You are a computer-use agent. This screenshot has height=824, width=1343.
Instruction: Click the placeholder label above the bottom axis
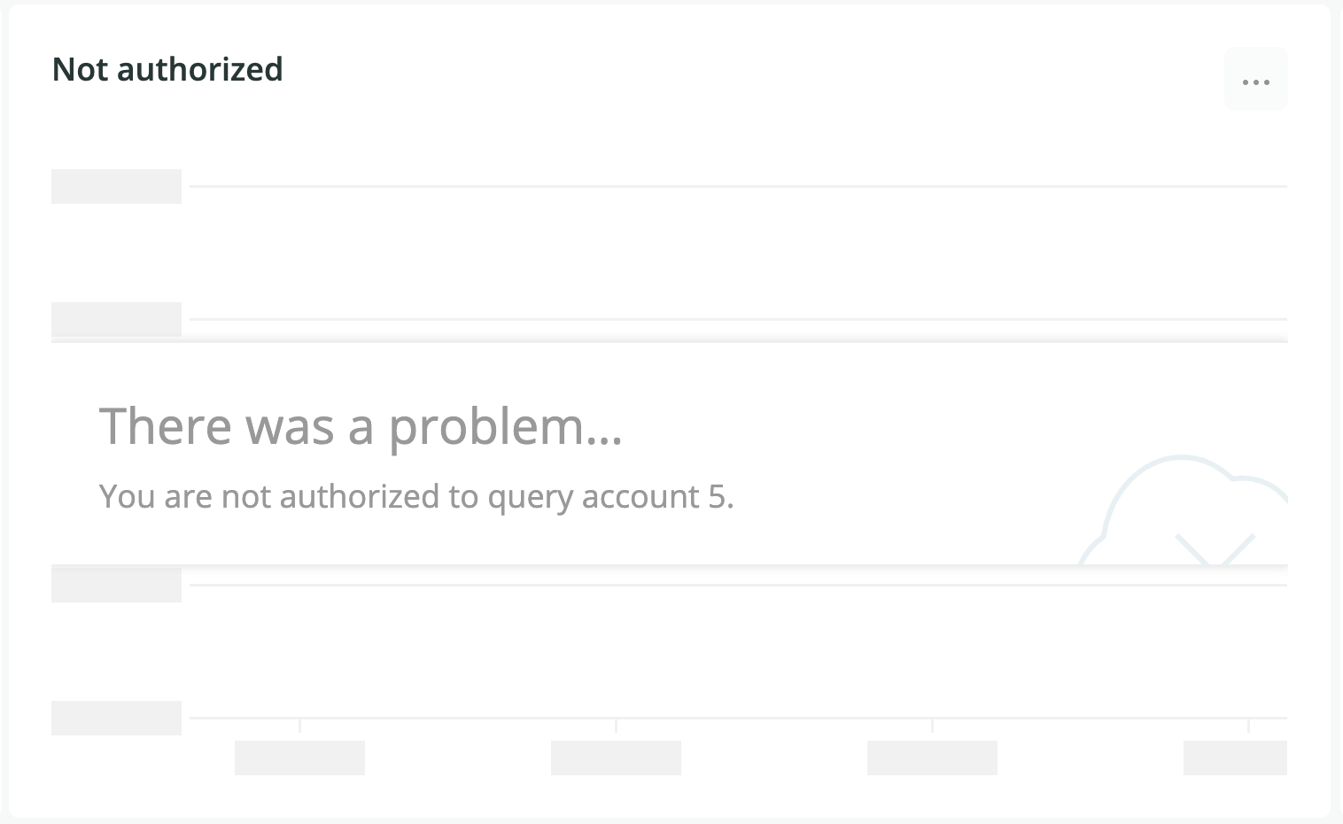point(116,584)
